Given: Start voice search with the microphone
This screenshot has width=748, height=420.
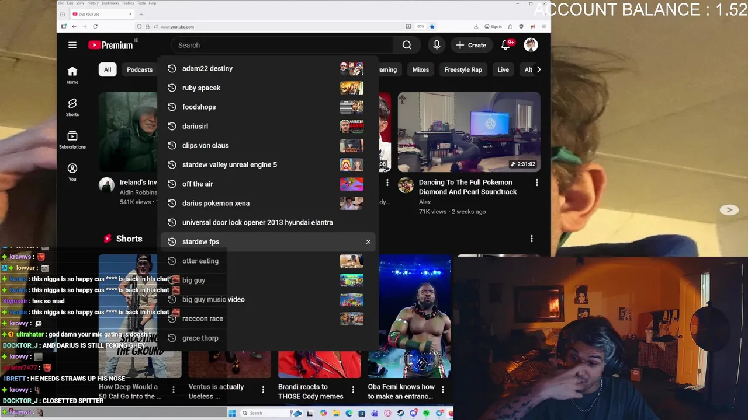Looking at the screenshot, I should point(437,45).
